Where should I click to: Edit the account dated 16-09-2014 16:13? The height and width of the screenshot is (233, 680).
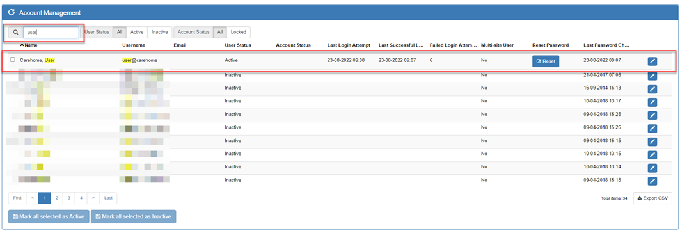[x=652, y=90]
